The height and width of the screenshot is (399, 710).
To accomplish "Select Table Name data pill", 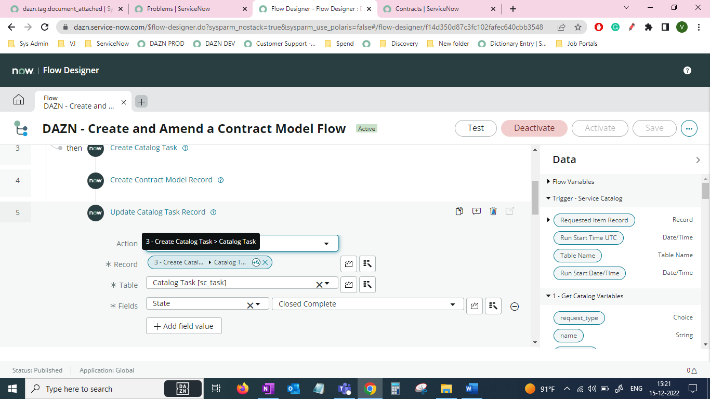I will point(577,256).
